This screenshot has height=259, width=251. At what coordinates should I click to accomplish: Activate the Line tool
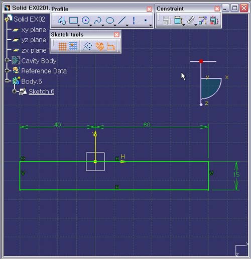pos(122,21)
